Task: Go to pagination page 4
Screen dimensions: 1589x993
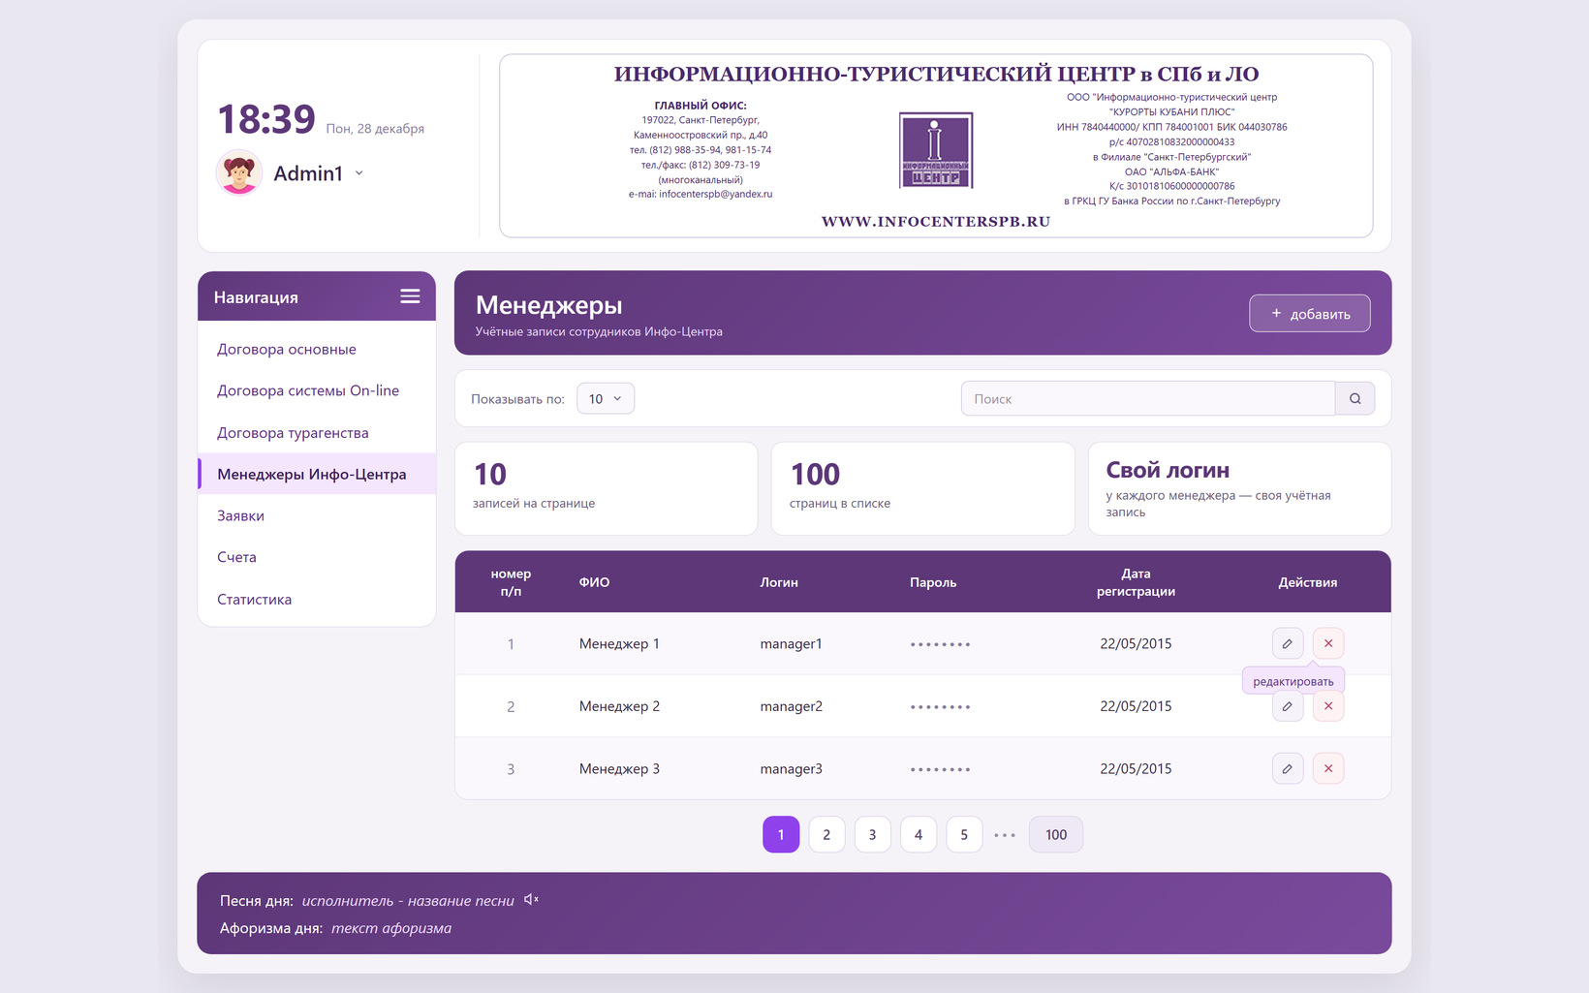Action: (919, 834)
